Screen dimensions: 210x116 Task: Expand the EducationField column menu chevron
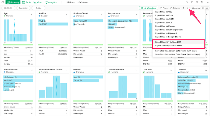32,71
